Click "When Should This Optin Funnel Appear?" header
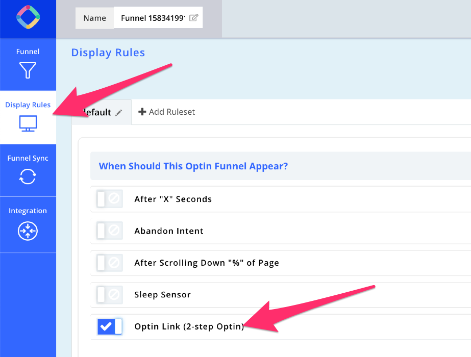This screenshot has width=471, height=357. tap(193, 166)
